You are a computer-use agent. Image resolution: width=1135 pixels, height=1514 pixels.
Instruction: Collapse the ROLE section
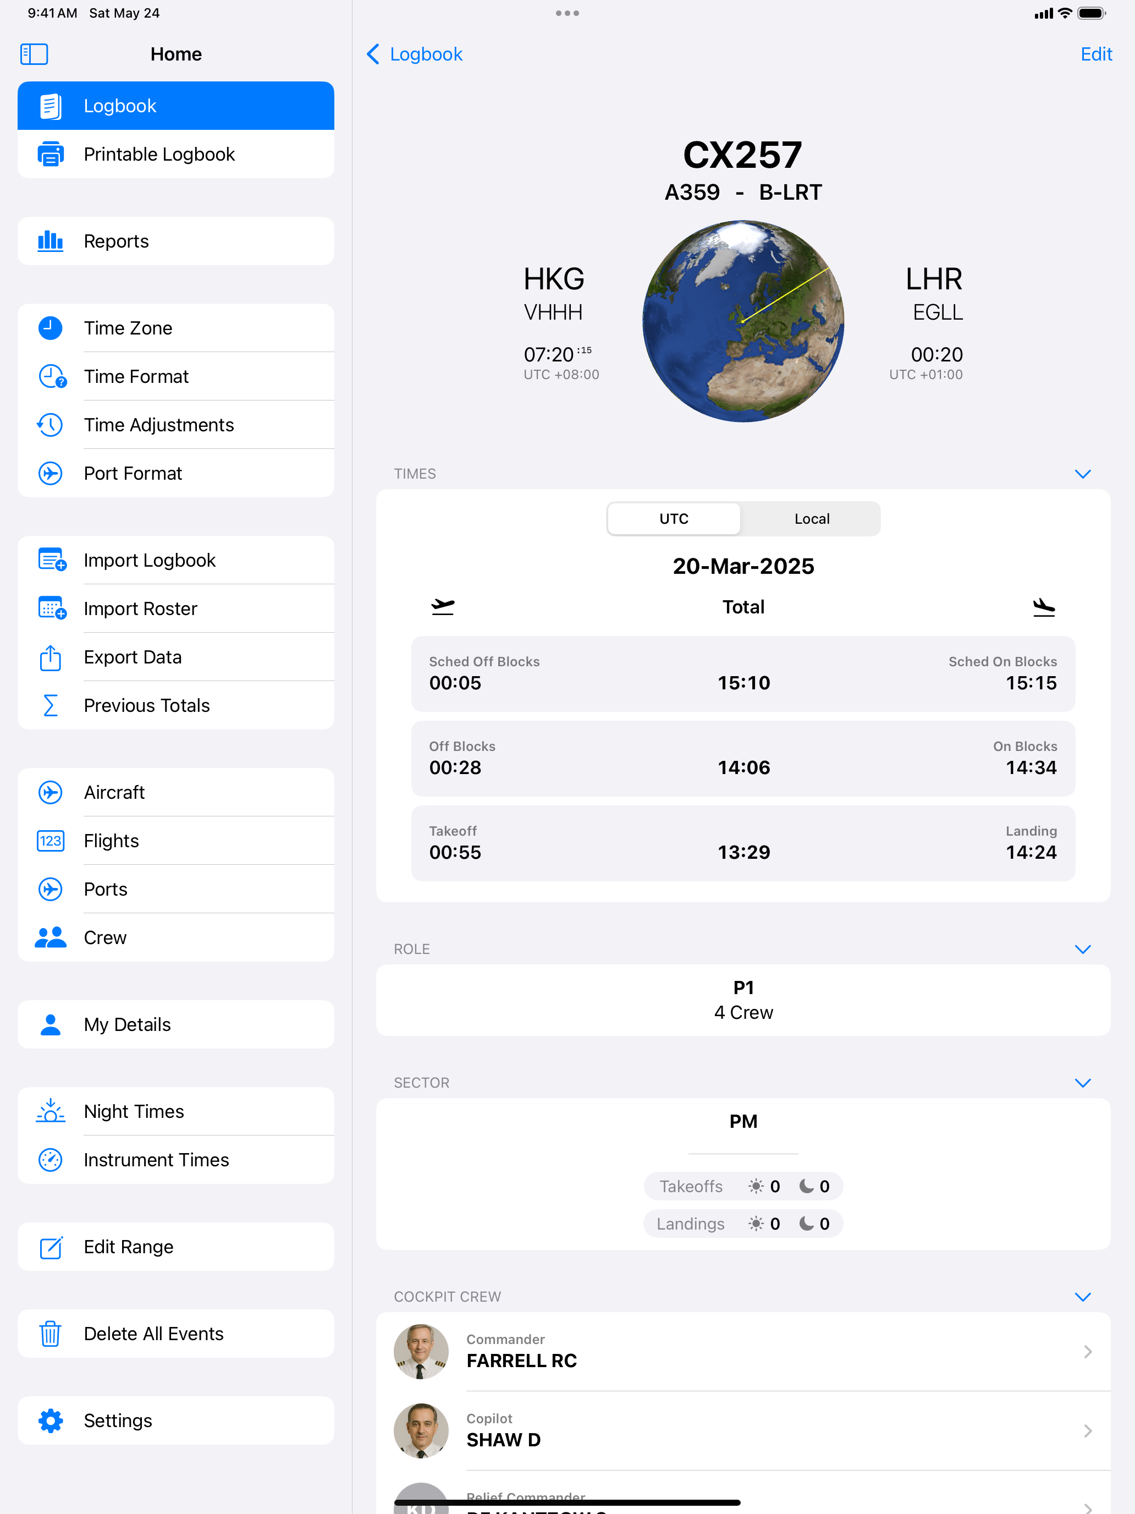[1082, 950]
